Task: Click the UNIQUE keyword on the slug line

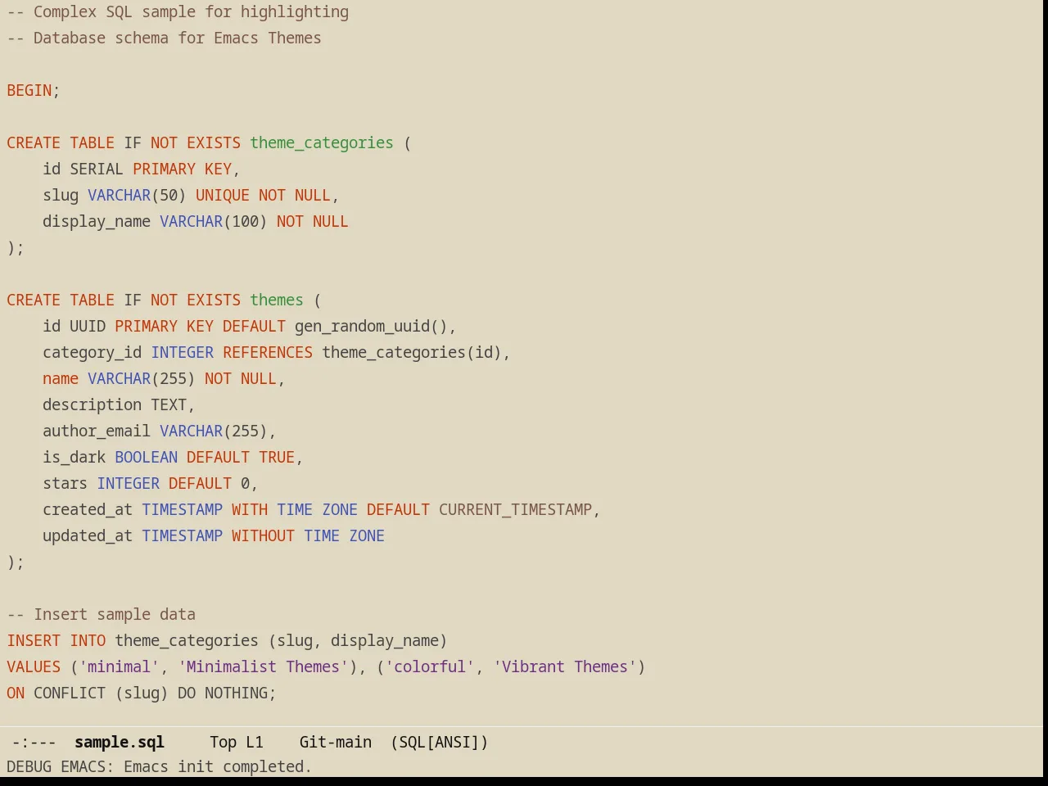Action: click(x=223, y=195)
